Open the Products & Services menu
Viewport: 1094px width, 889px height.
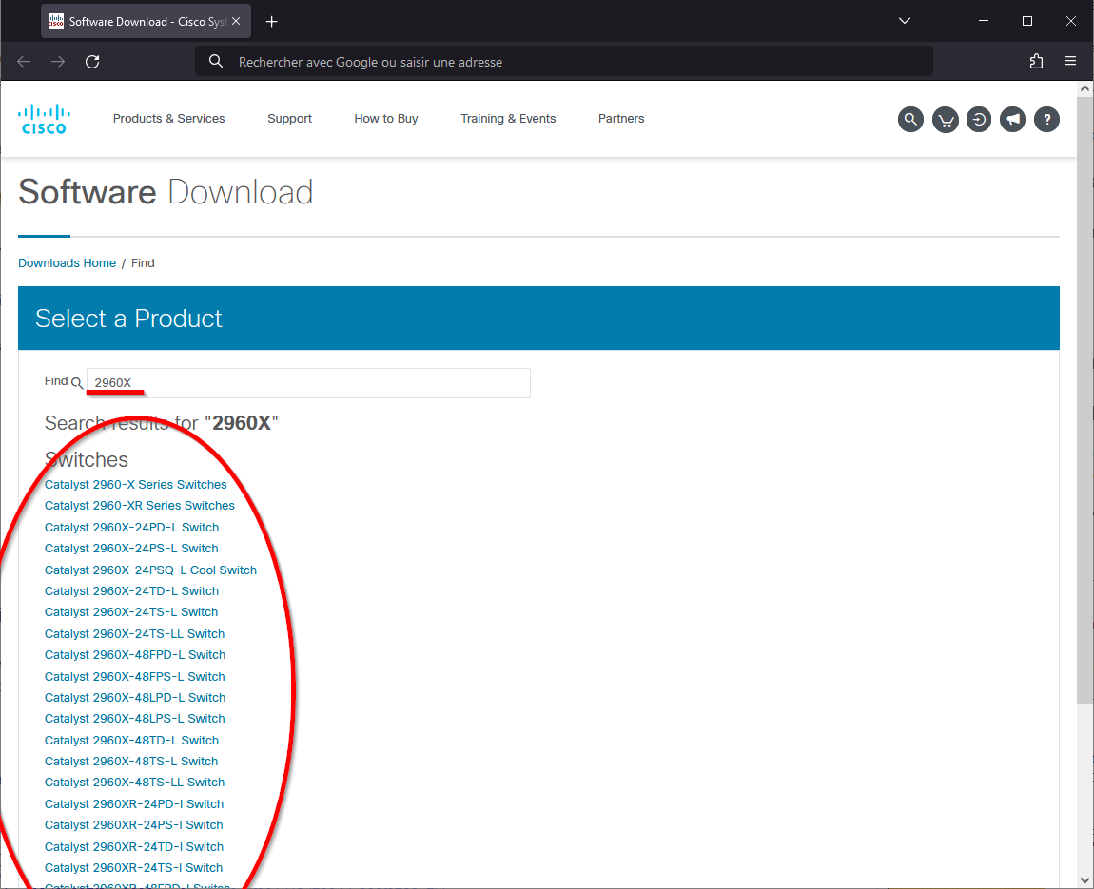point(168,119)
